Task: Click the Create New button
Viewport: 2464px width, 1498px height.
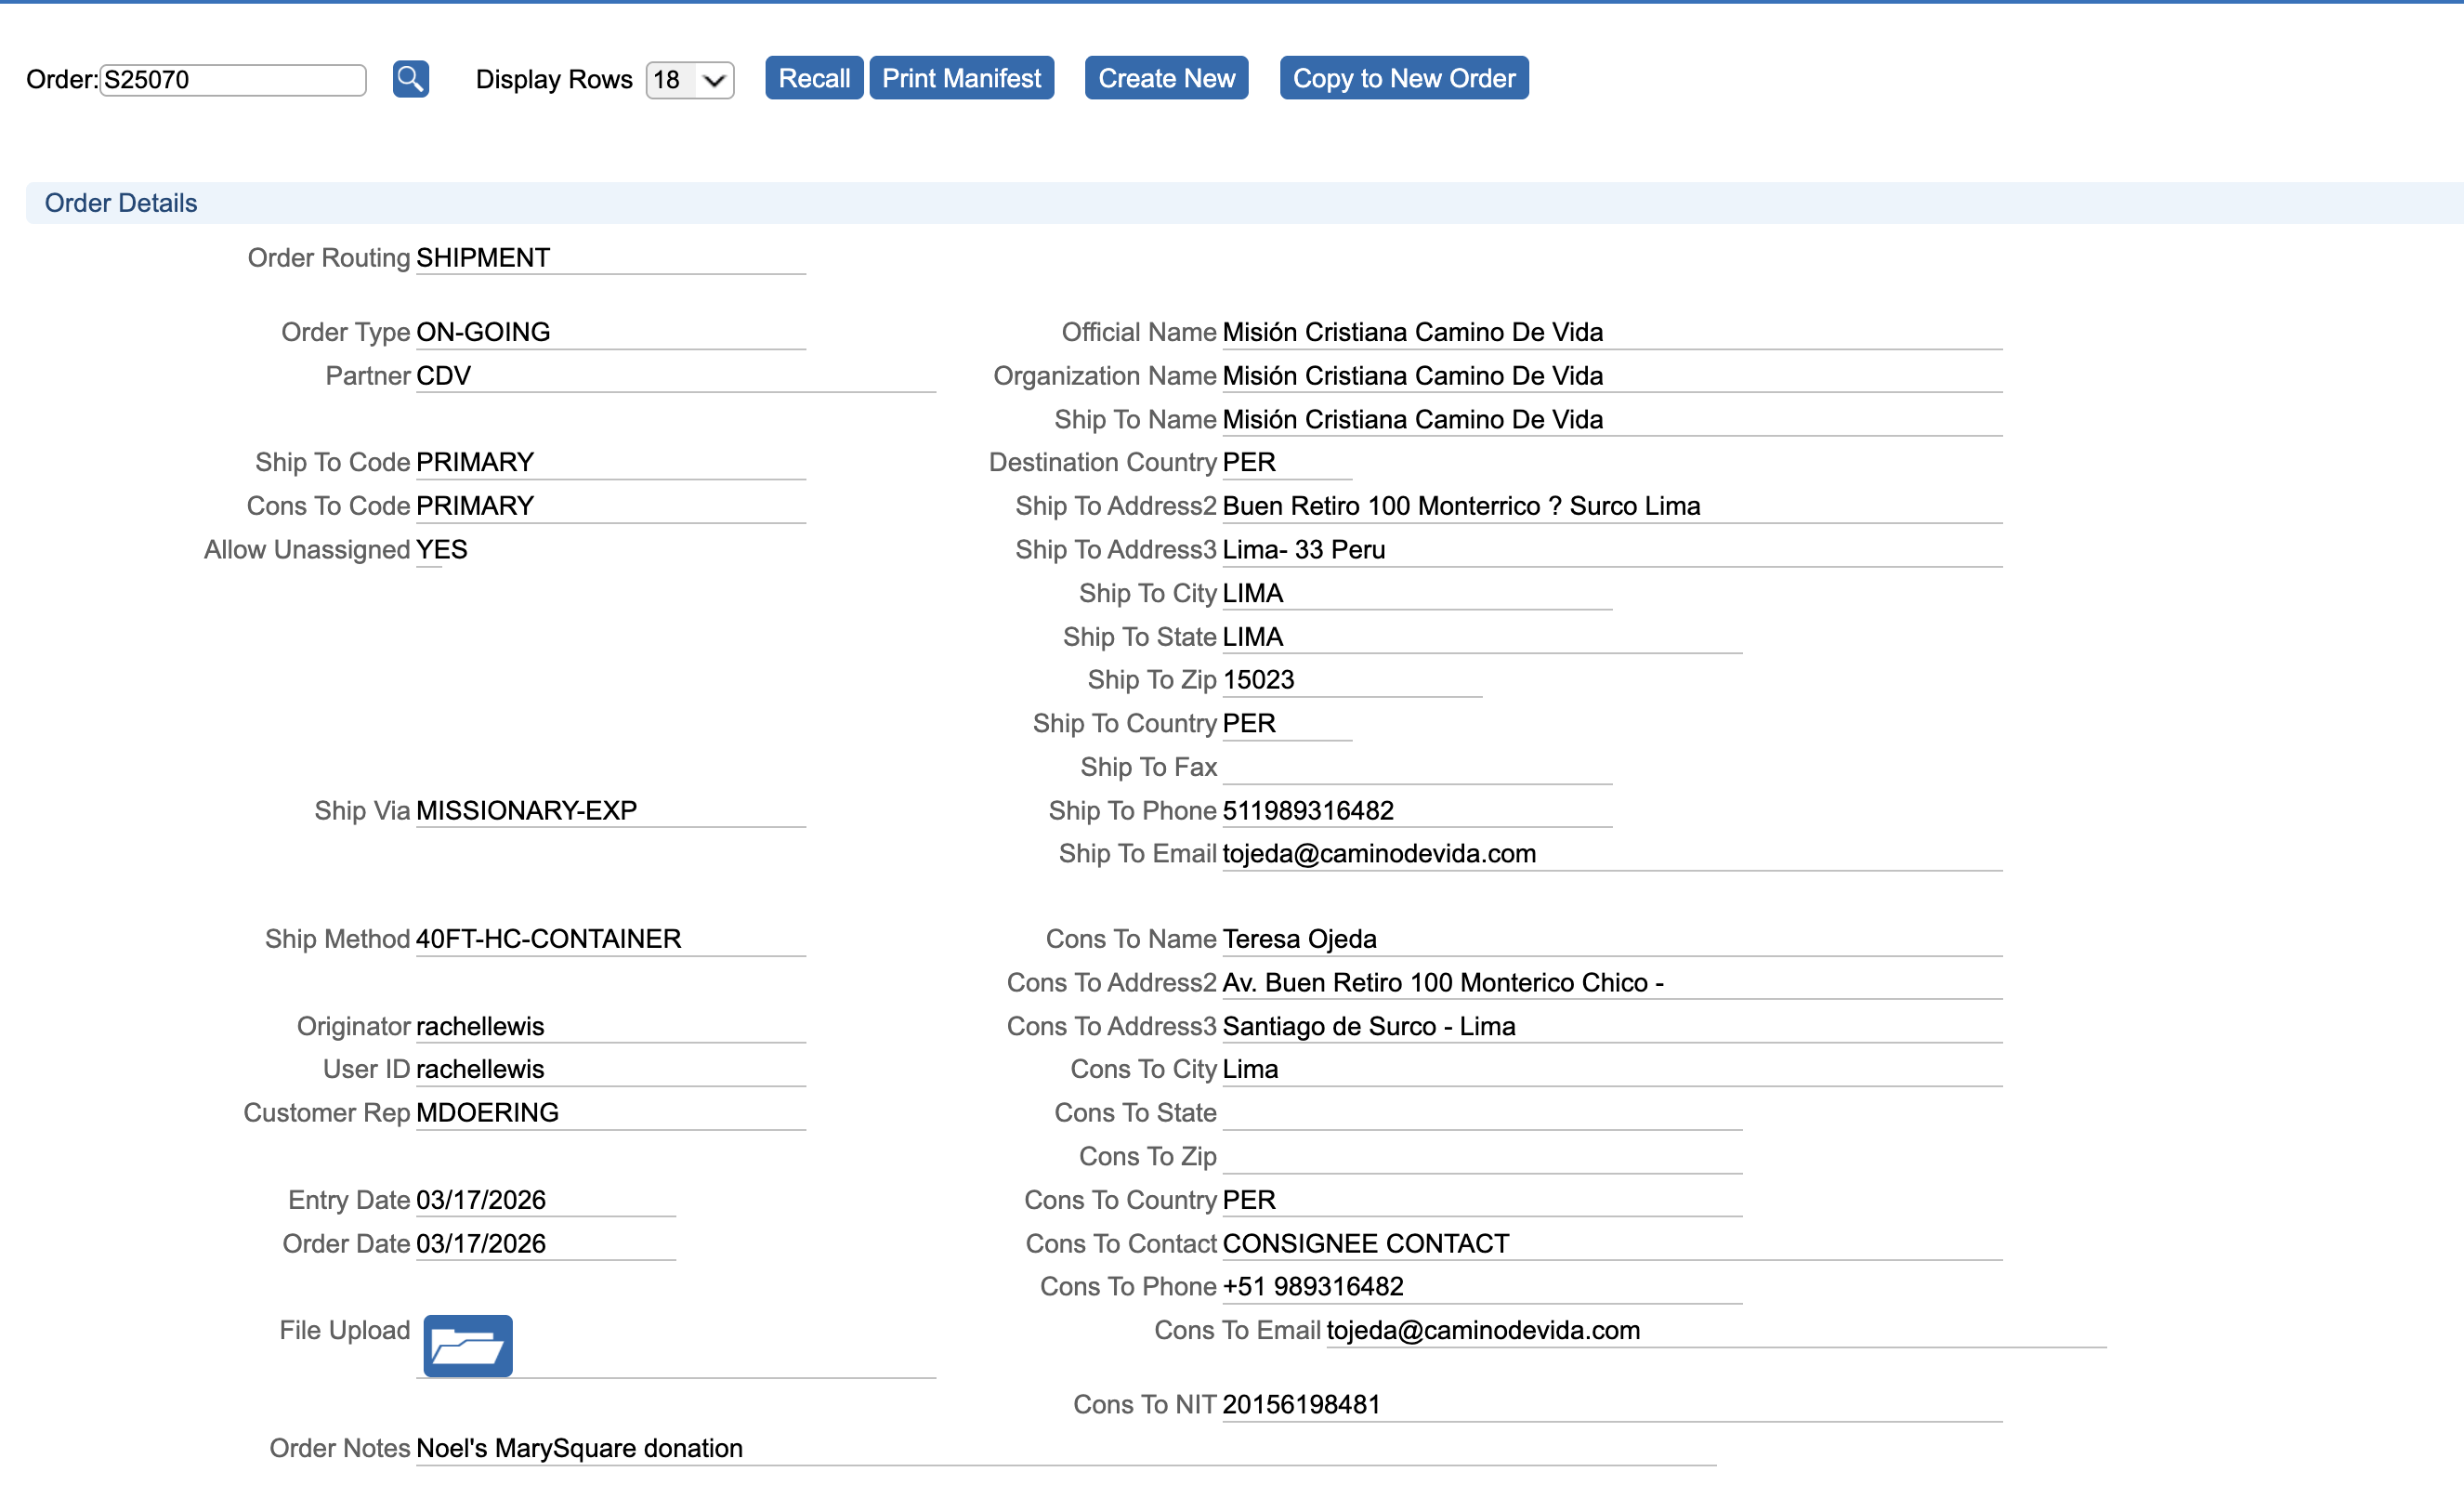Action: pos(1166,78)
